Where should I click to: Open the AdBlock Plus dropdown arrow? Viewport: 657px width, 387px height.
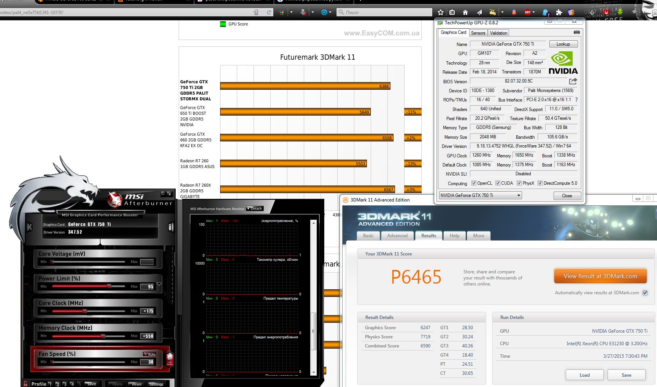pos(534,12)
